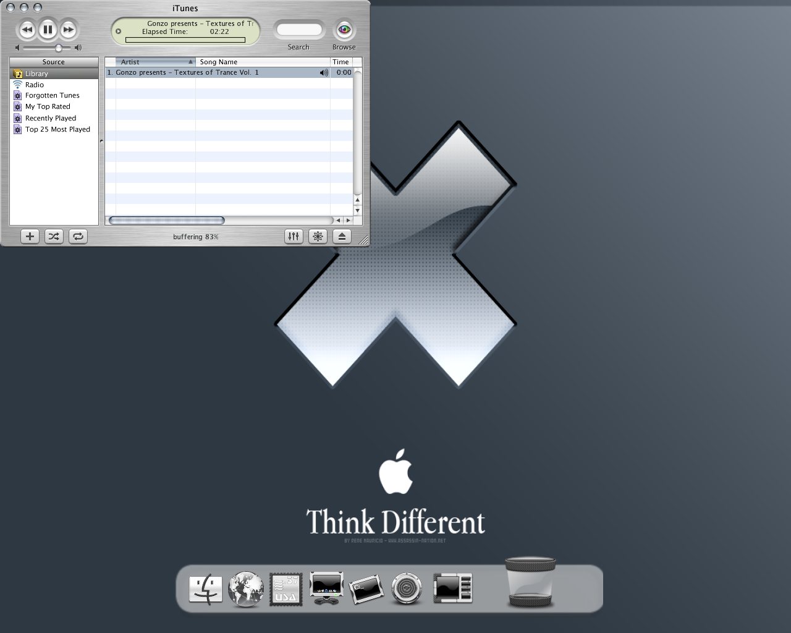This screenshot has width=791, height=633.
Task: Adjust the volume slider knob
Action: tap(58, 48)
